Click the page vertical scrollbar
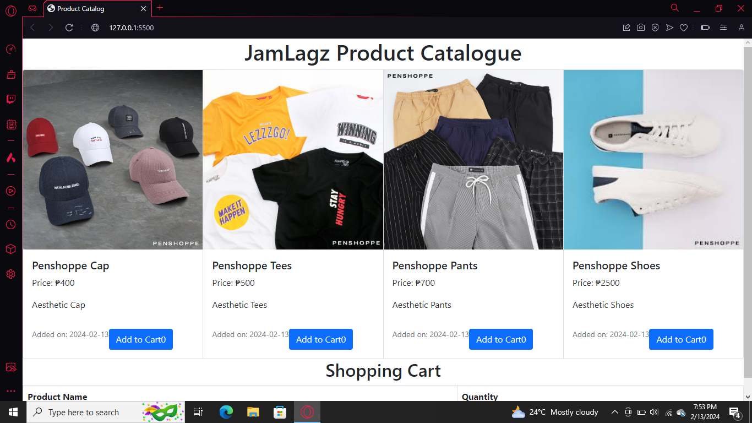The height and width of the screenshot is (423, 752). coord(748,212)
